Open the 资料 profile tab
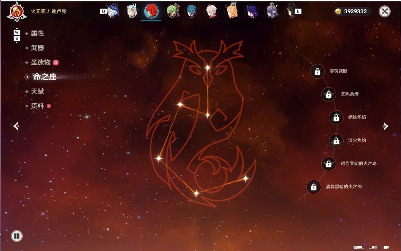 pos(37,106)
